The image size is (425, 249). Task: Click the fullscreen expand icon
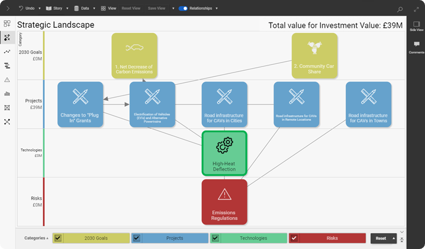tap(416, 9)
